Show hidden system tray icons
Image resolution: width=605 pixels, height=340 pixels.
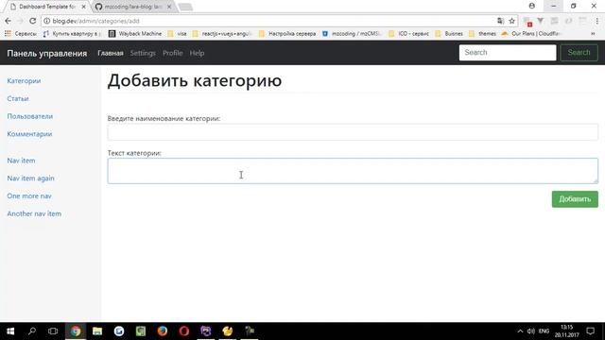point(520,331)
